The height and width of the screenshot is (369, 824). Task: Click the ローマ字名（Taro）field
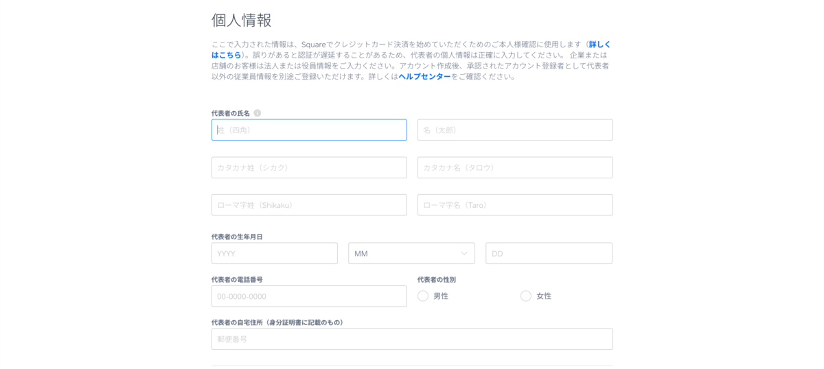(x=515, y=204)
